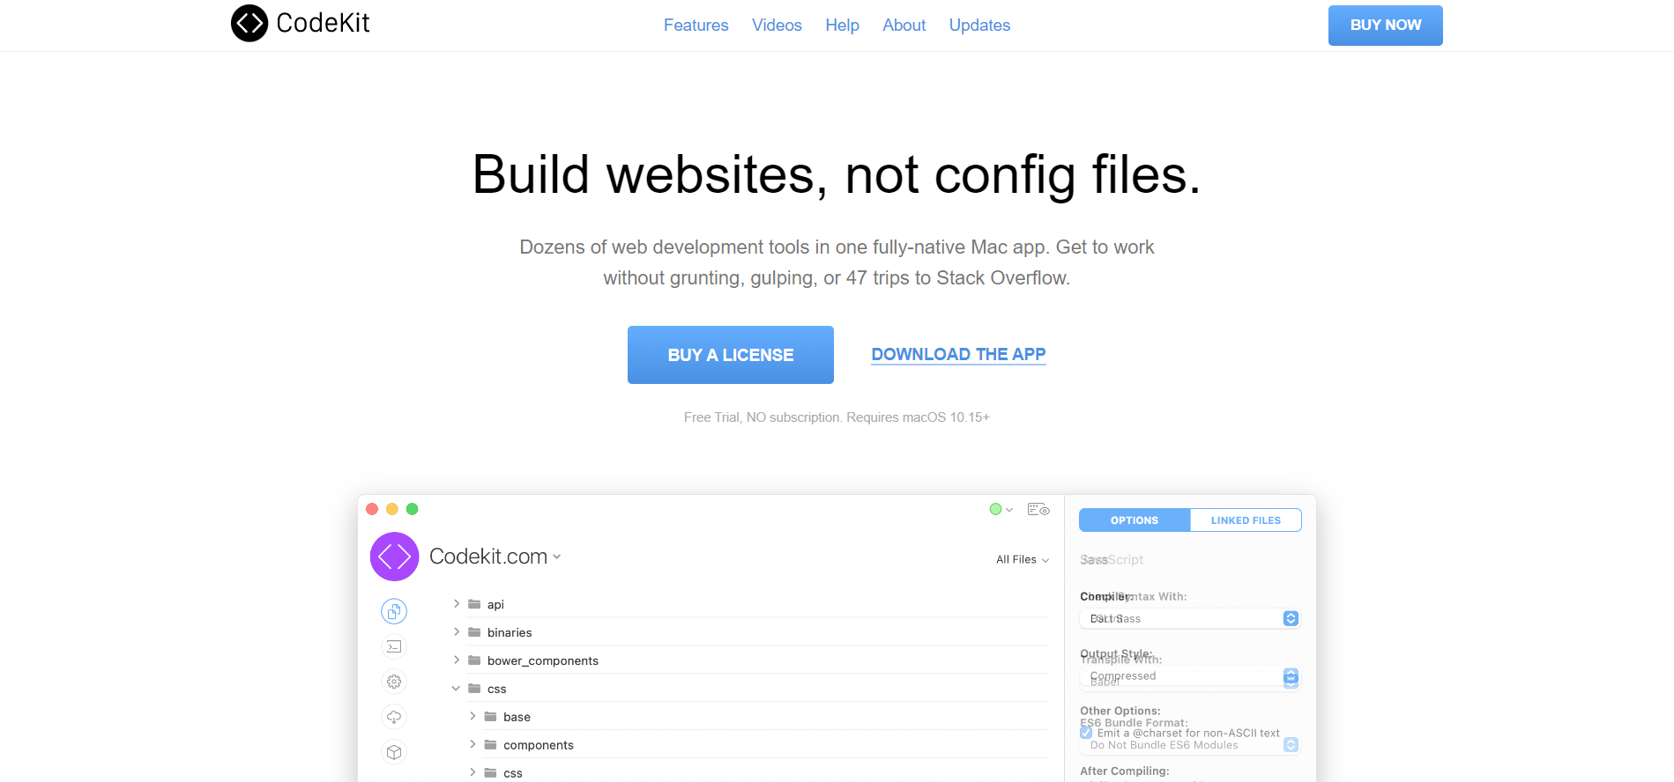The width and height of the screenshot is (1674, 782).
Task: Expand the binaries folder
Action: click(456, 631)
